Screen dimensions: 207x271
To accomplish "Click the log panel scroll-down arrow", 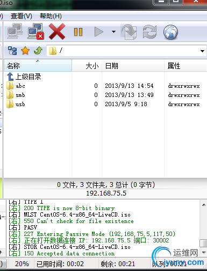I will point(204,252).
